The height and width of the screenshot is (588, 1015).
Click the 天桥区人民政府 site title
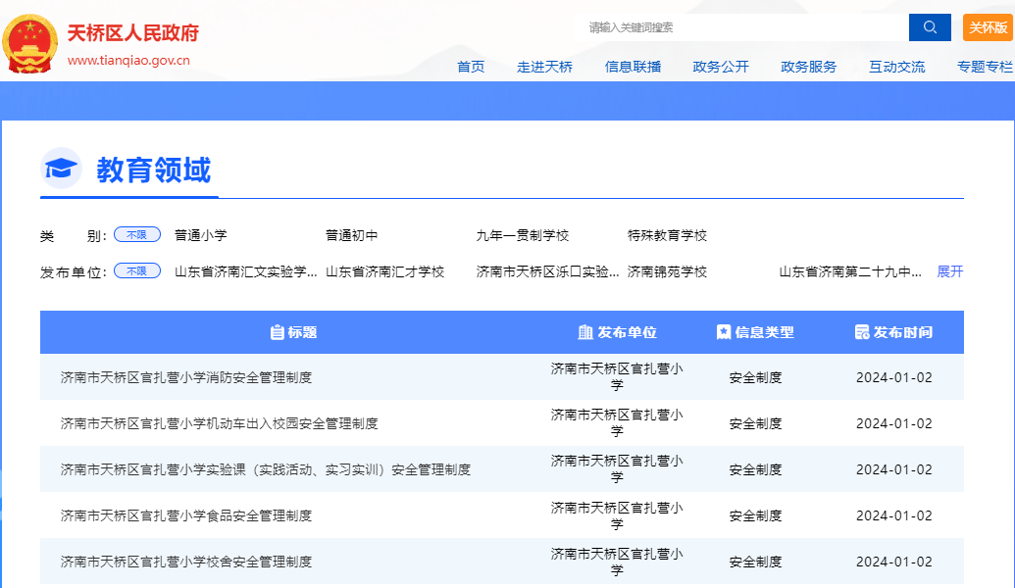click(132, 33)
